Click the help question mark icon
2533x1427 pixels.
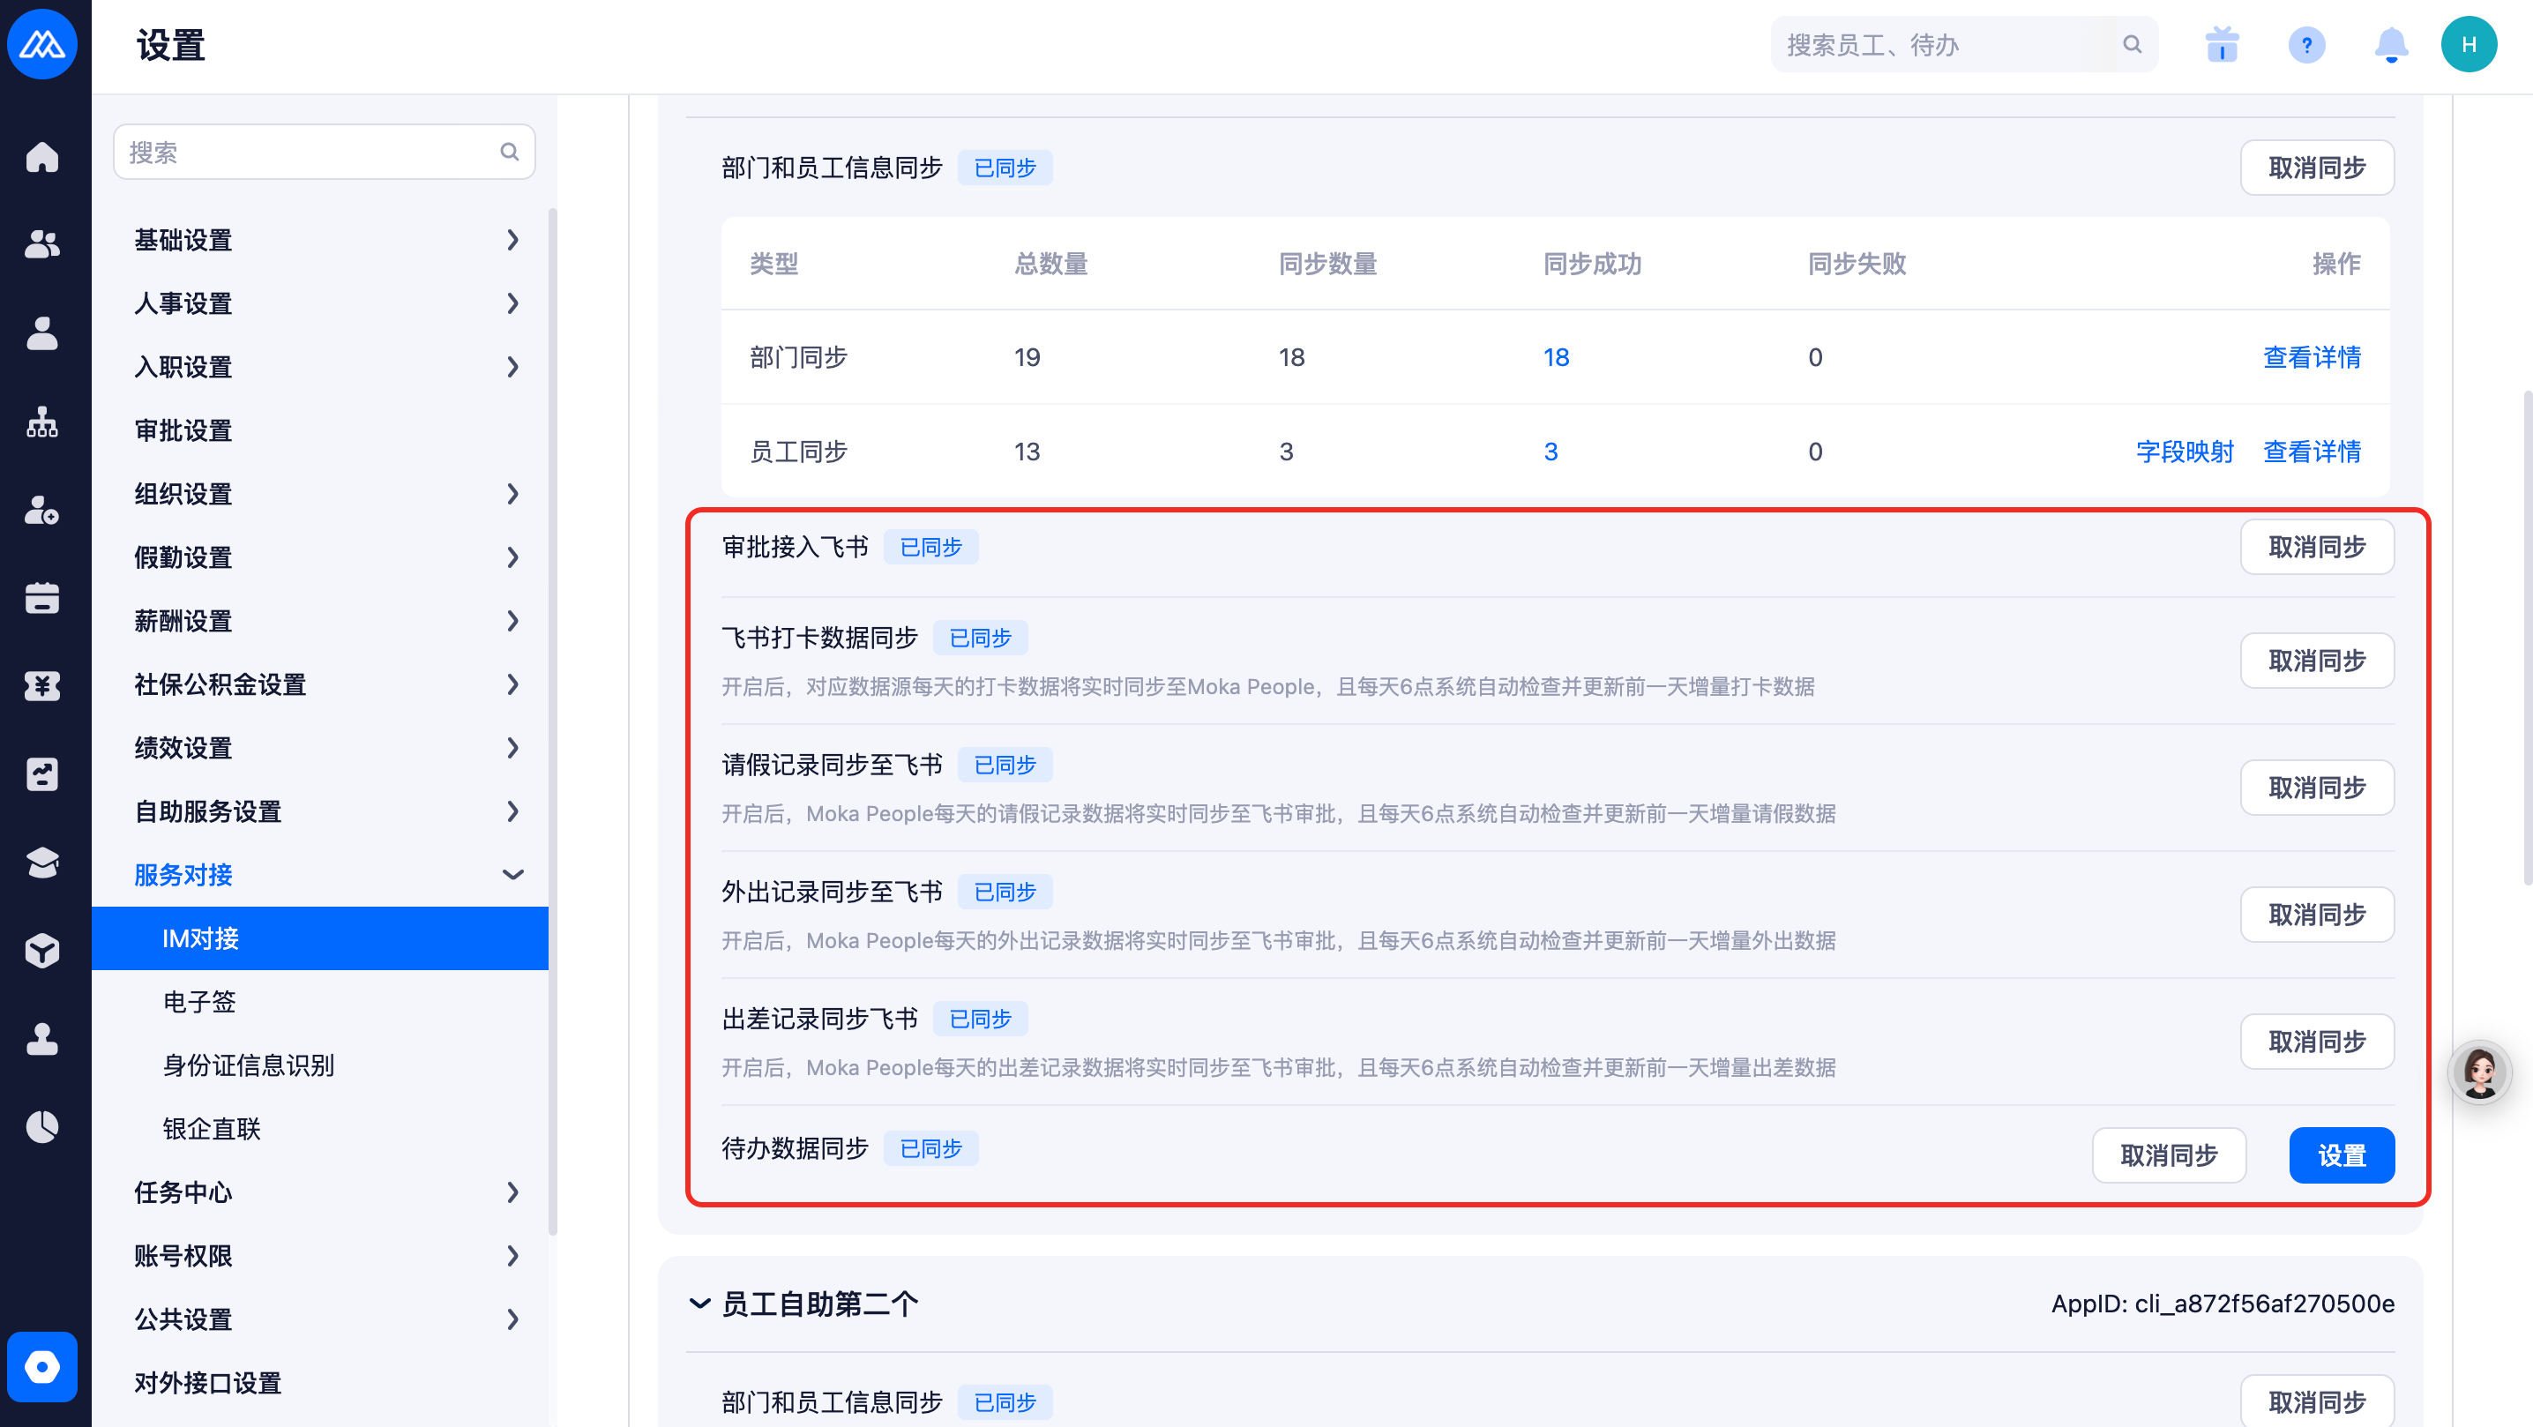(x=2305, y=45)
